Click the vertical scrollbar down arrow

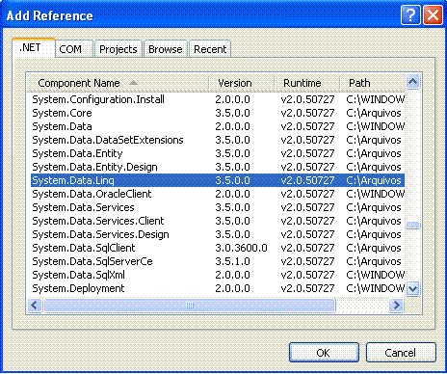pos(412,288)
